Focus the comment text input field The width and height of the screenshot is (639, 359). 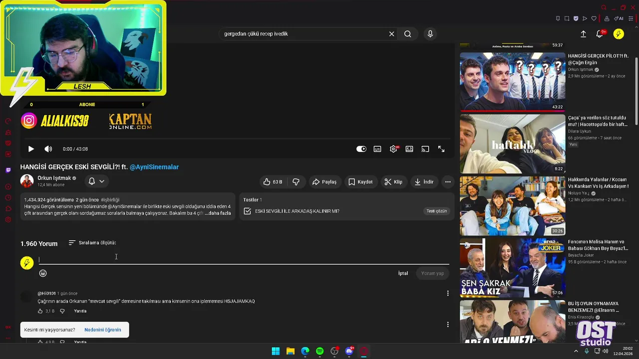(x=244, y=259)
